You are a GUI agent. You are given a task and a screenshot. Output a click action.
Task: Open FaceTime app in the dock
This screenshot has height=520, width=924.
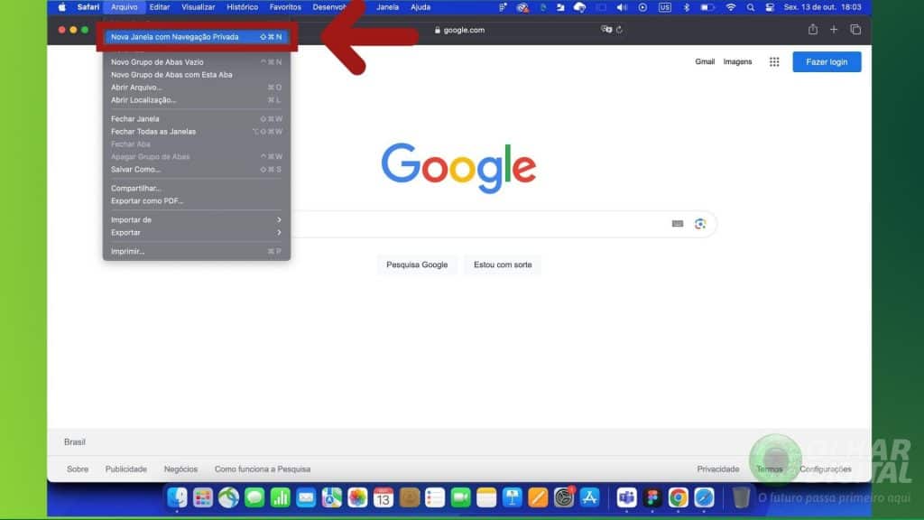pos(461,497)
